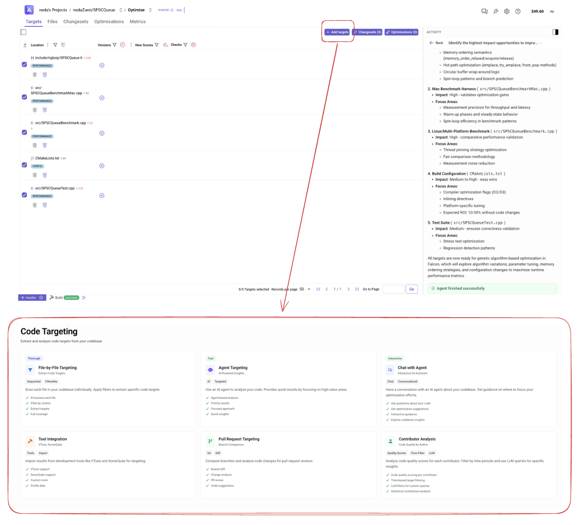Click the run Checks icon
The image size is (584, 525).
point(194,45)
